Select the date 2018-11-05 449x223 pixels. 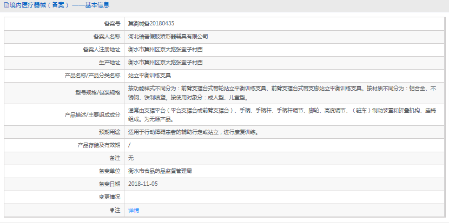pos(143,184)
